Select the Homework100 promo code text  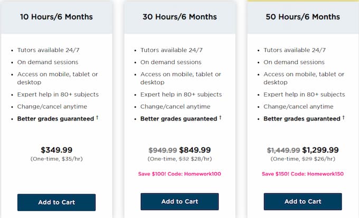[202, 174]
